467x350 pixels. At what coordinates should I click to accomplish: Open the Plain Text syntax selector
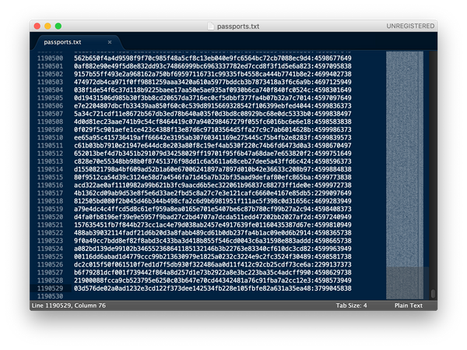(x=409, y=306)
